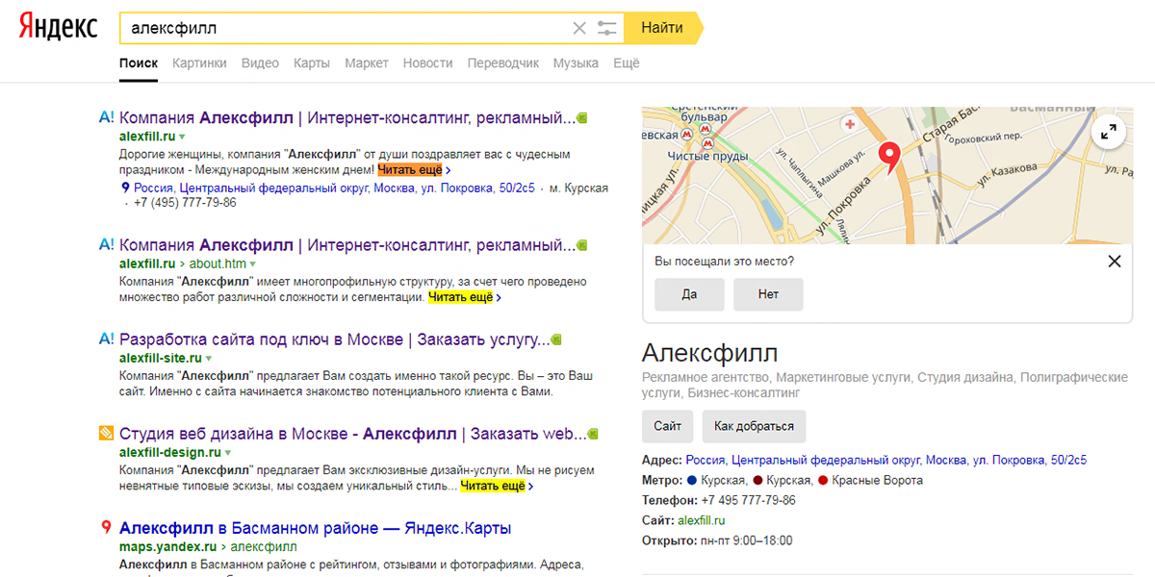The image size is (1155, 577).
Task: Dismiss the 'Вы посещали это место?' prompt
Action: click(1115, 261)
